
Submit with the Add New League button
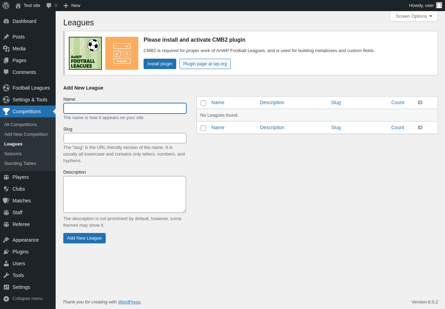[x=84, y=238]
